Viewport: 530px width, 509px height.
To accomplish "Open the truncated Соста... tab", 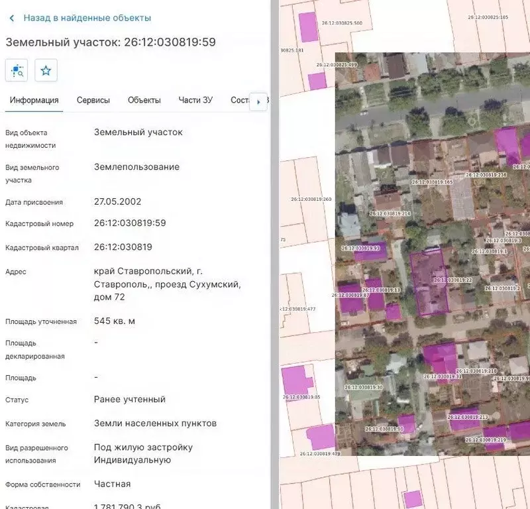I will click(x=240, y=100).
